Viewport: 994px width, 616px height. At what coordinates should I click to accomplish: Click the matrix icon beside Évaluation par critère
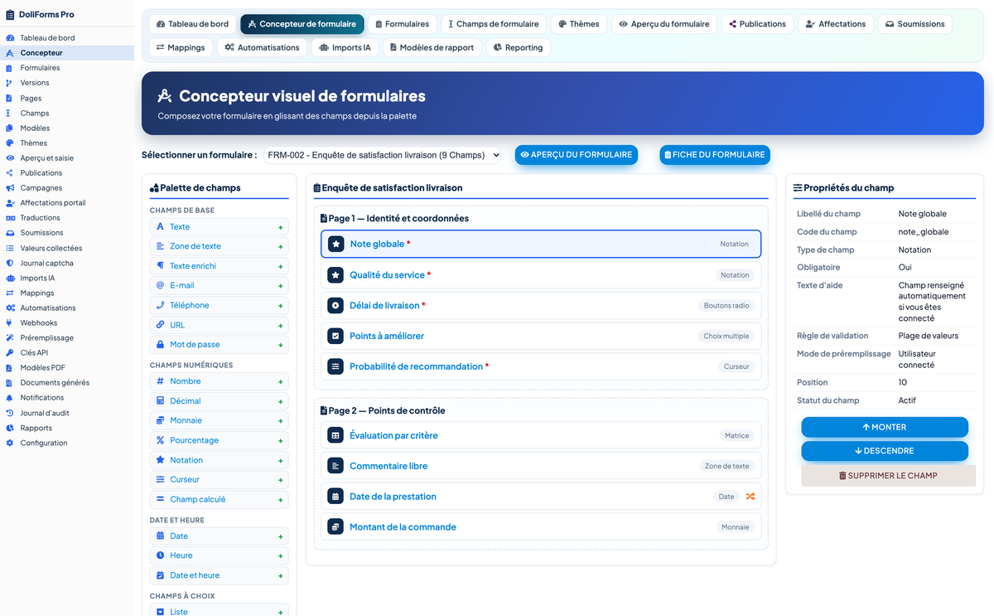335,435
